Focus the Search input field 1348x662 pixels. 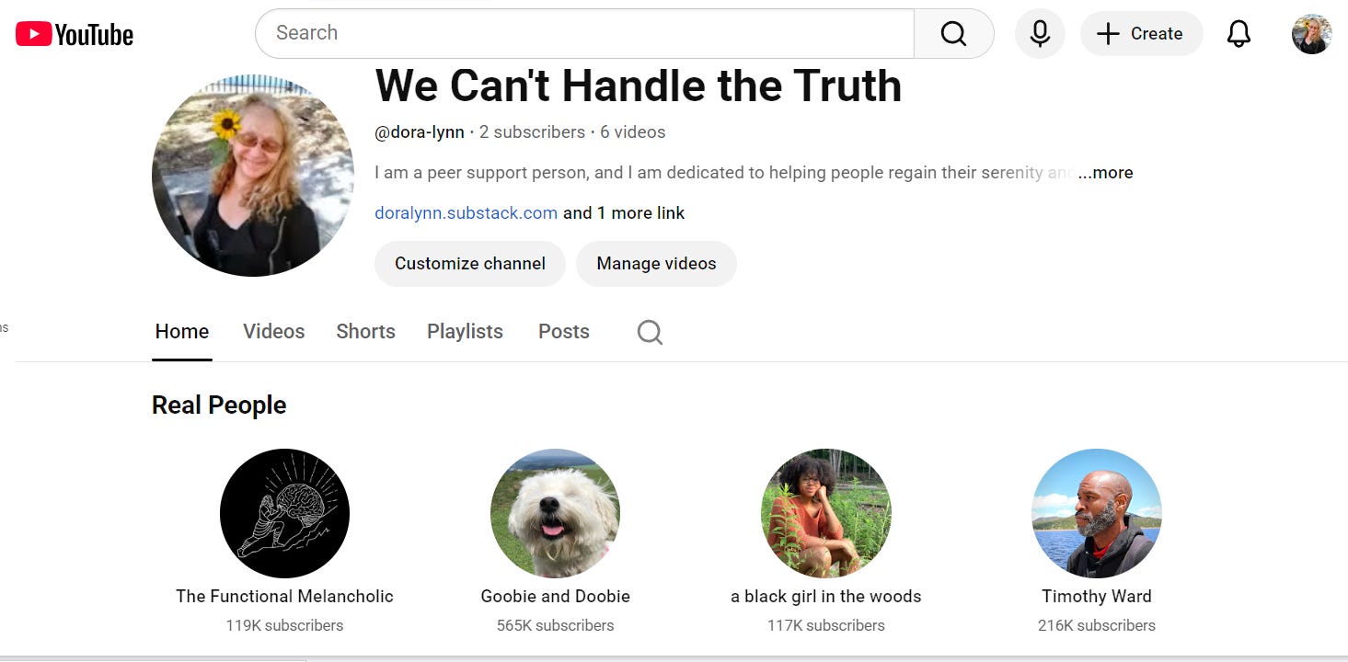[x=585, y=34]
